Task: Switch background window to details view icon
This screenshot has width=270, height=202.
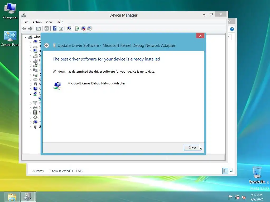Action: tap(225, 171)
